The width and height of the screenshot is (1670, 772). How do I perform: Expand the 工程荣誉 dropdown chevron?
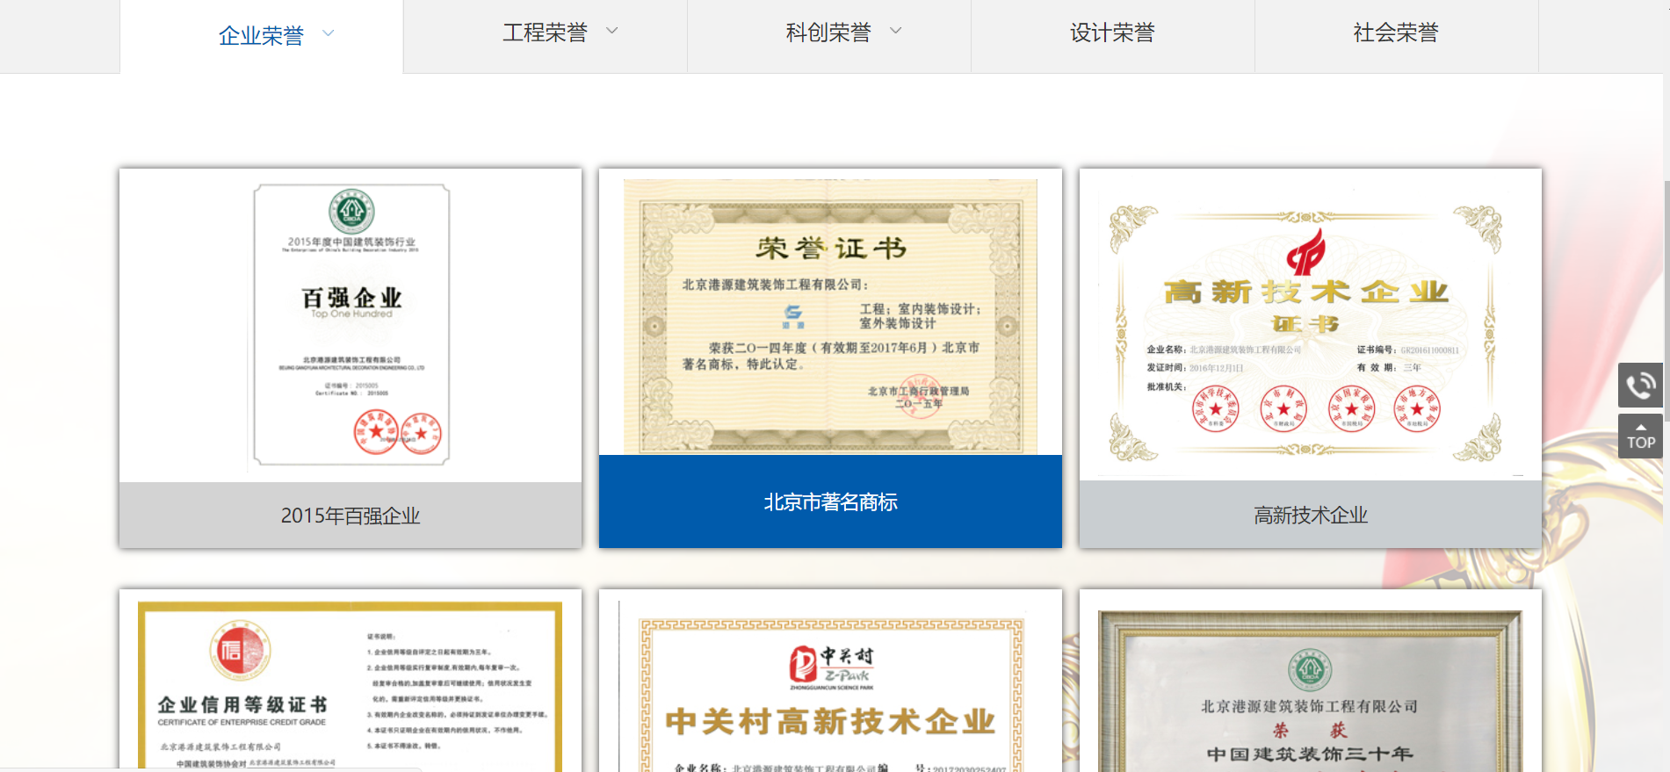pos(612,31)
